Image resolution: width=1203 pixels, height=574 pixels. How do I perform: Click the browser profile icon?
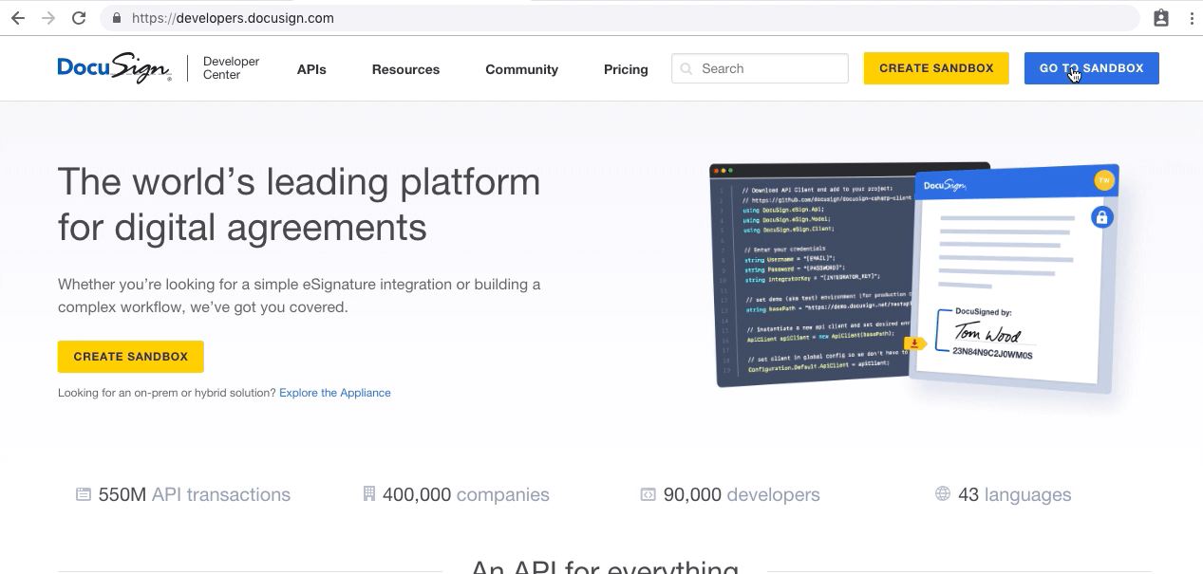click(x=1160, y=18)
